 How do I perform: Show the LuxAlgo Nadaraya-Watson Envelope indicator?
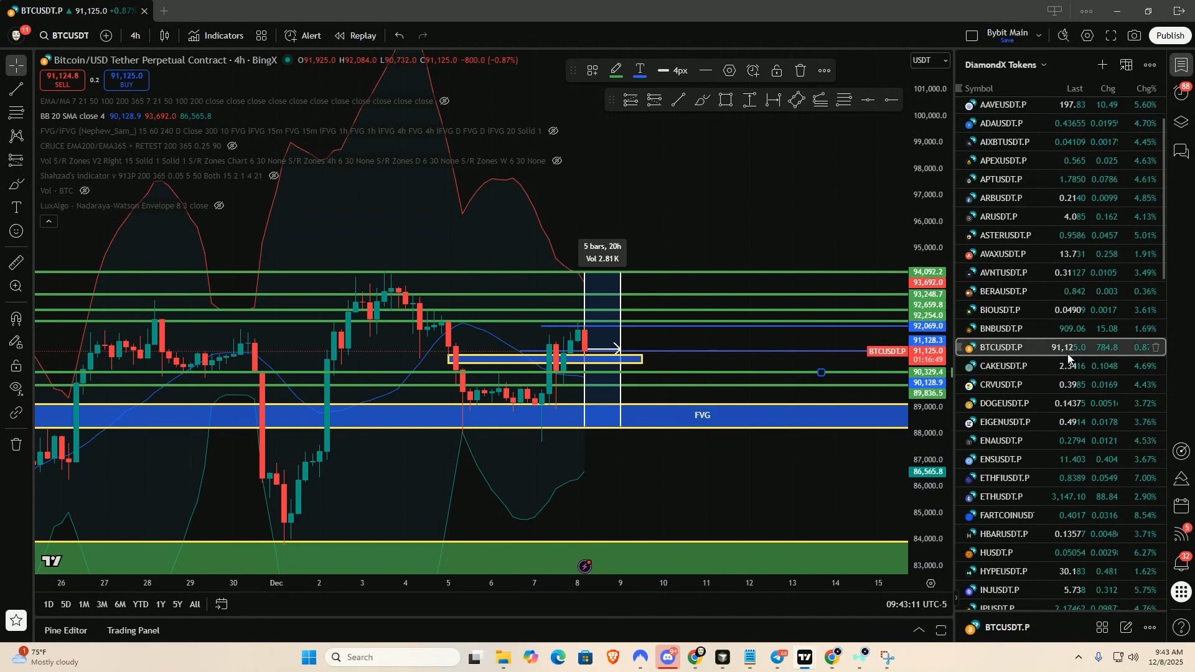pyautogui.click(x=219, y=205)
